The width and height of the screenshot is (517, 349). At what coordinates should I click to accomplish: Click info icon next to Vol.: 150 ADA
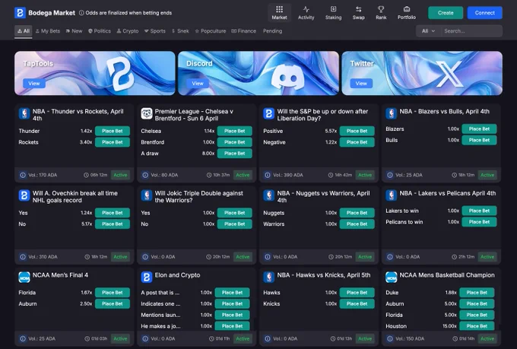[x=390, y=339]
